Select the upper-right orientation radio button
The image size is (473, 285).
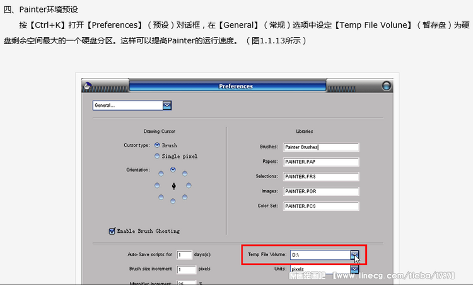pos(185,174)
